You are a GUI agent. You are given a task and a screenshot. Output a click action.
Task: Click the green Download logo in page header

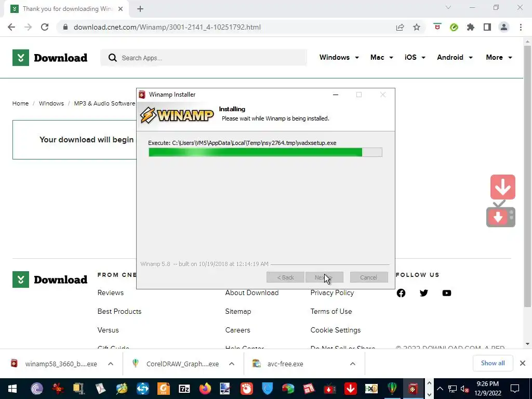pyautogui.click(x=50, y=58)
